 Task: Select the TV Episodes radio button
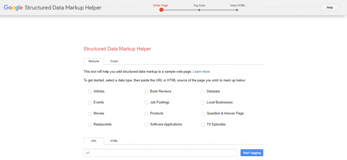click(x=203, y=125)
